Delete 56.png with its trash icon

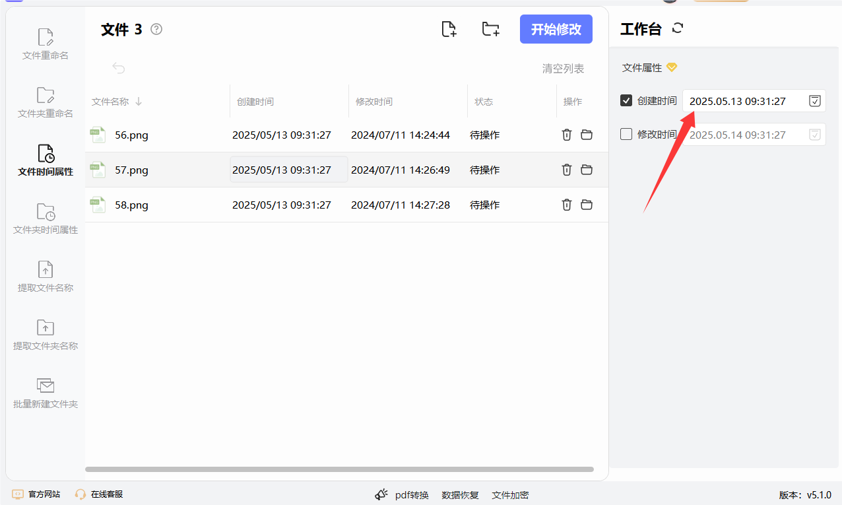point(566,135)
